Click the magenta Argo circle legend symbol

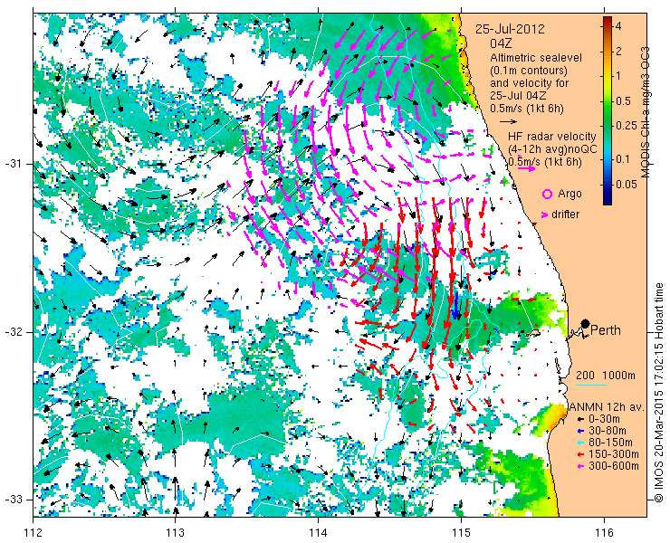click(547, 195)
